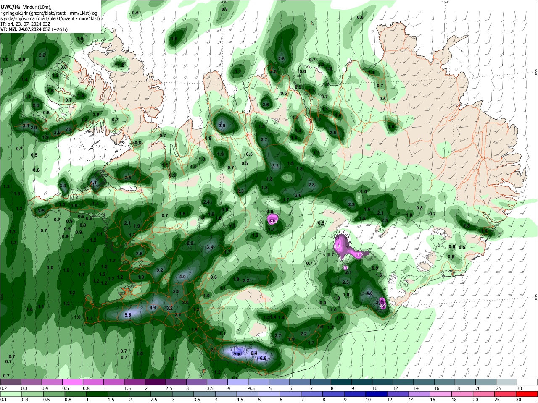
Task: Click the 0.4 value under snow legend
Action: 45,388
